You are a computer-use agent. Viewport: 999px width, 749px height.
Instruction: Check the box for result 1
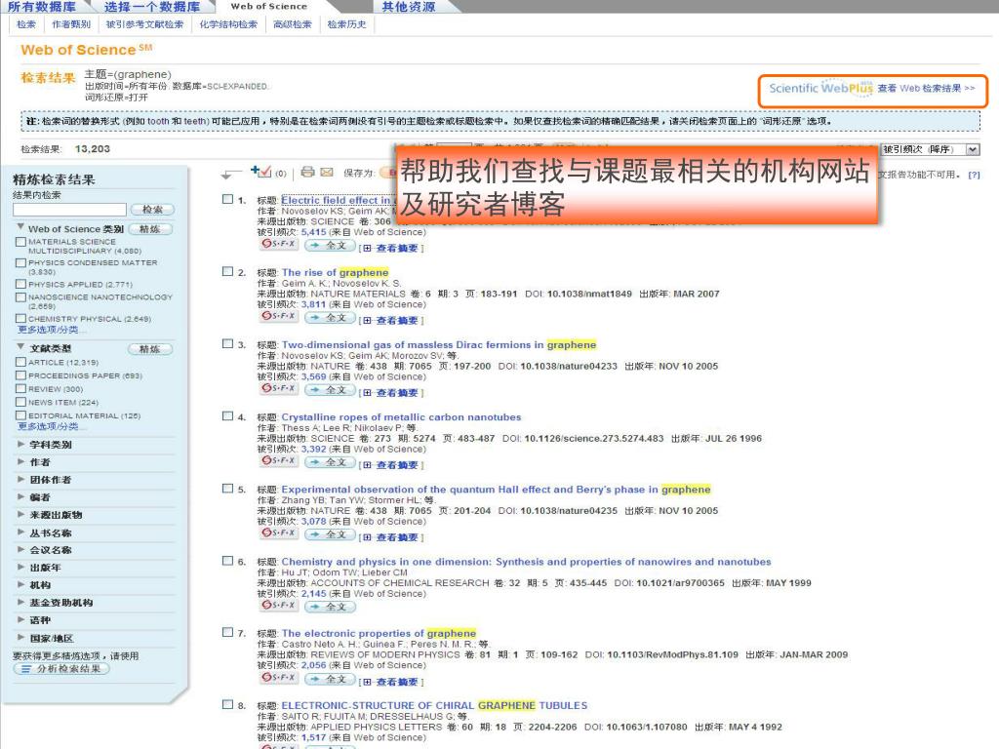tap(227, 199)
